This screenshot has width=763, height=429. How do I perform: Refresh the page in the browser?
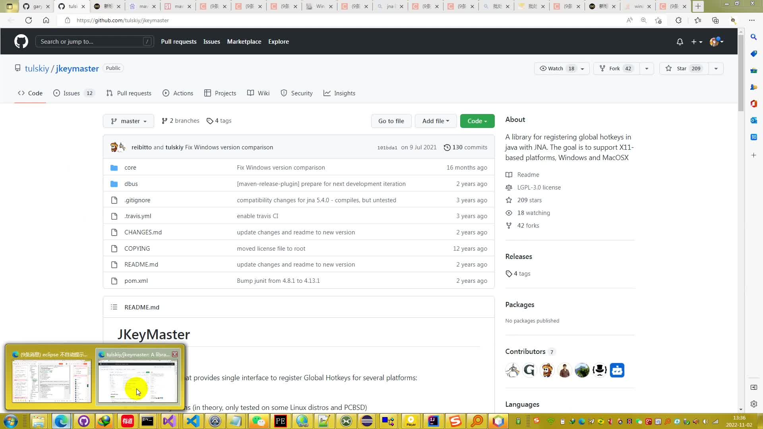coord(28,20)
